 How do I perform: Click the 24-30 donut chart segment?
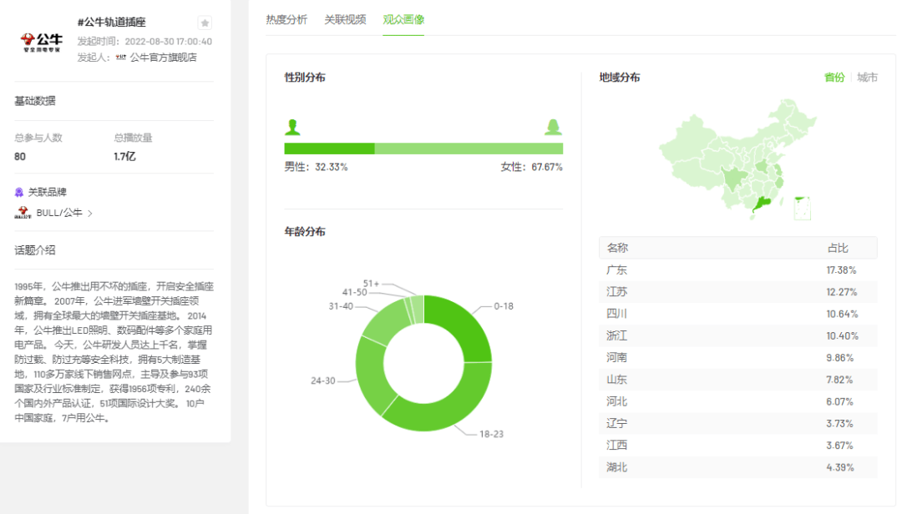coord(369,374)
